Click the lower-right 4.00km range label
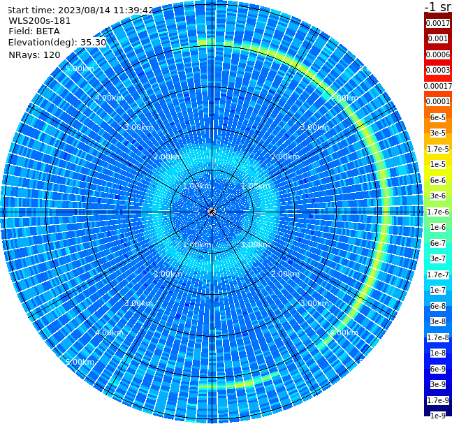 (344, 332)
